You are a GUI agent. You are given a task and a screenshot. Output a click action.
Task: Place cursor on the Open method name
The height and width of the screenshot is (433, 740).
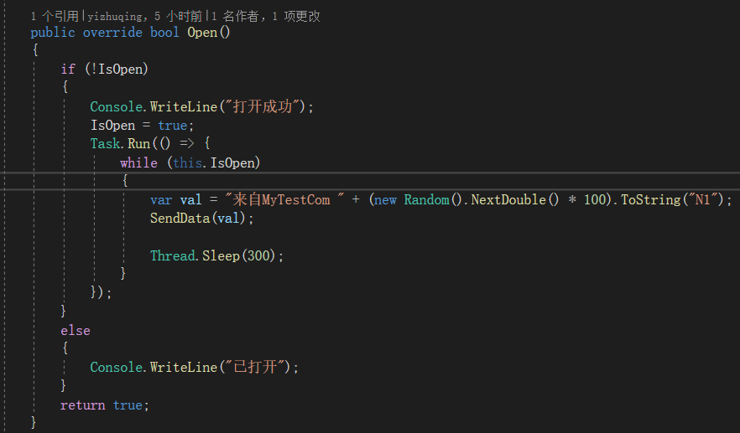[202, 33]
